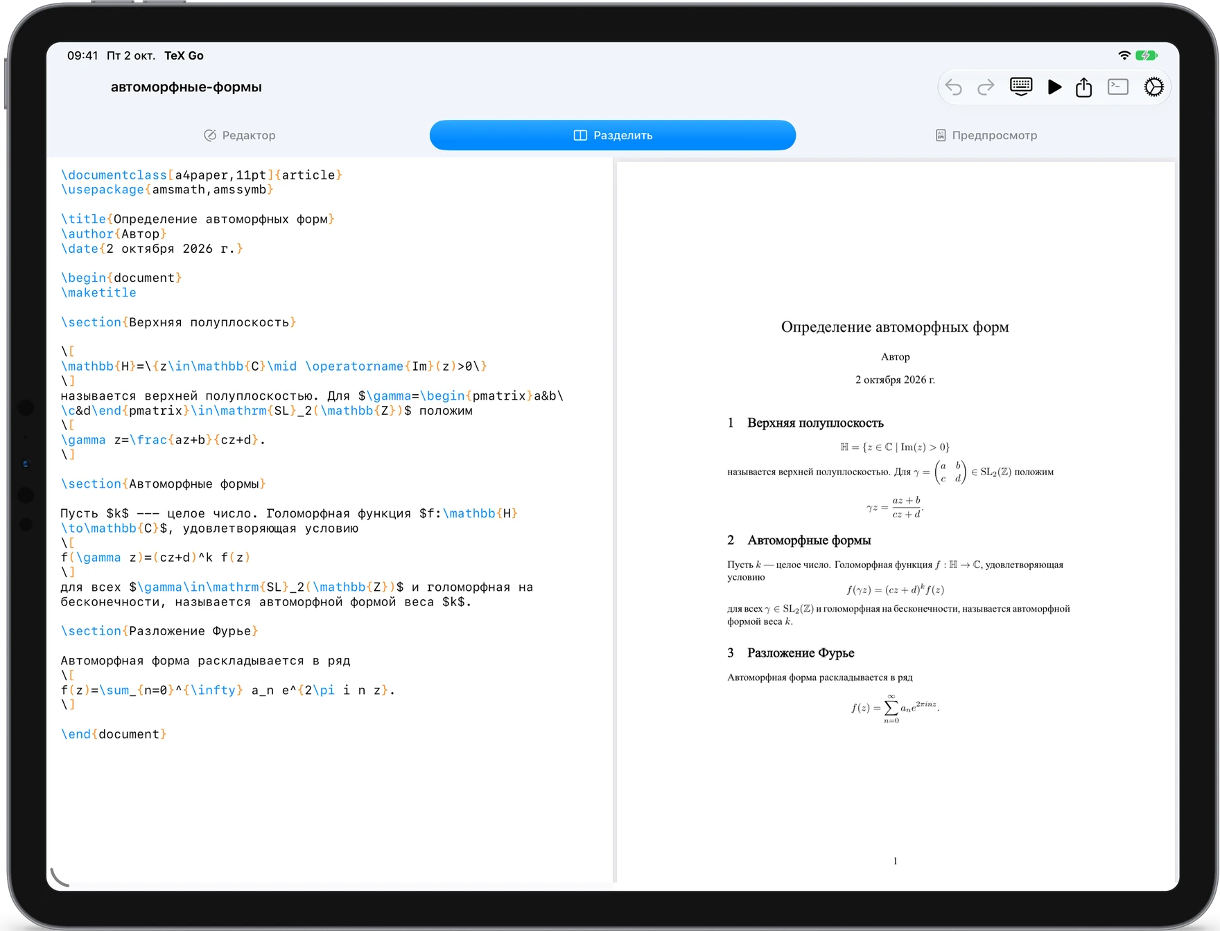This screenshot has height=931, width=1220.
Task: Switch to the Редактор tab
Action: (240, 135)
